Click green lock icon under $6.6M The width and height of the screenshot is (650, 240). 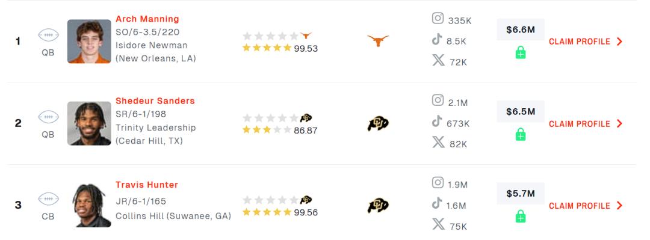521,53
